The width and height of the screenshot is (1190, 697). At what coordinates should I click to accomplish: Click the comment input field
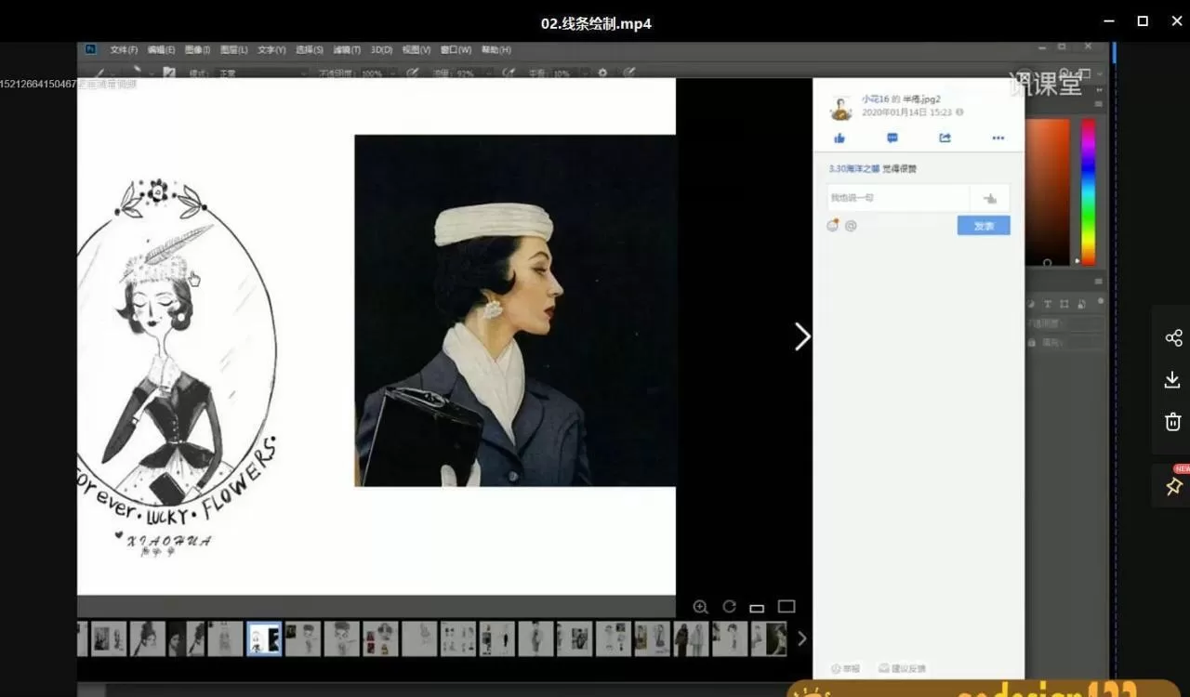tap(898, 198)
